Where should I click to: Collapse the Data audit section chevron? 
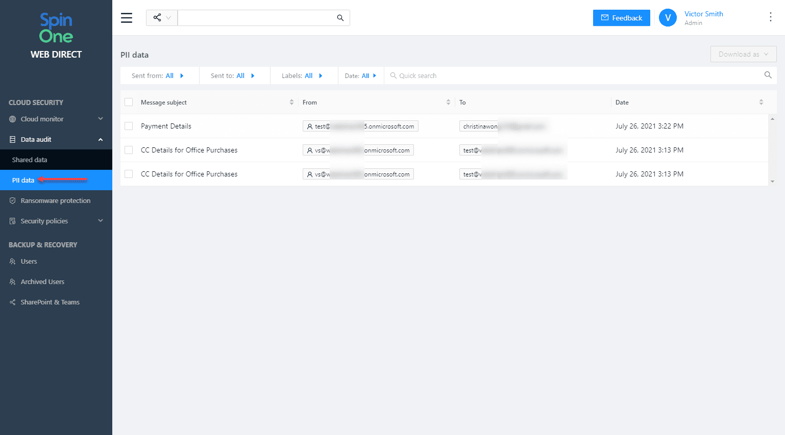coord(101,139)
